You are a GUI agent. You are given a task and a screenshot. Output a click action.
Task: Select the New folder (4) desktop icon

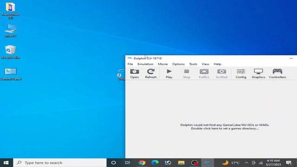(11, 11)
